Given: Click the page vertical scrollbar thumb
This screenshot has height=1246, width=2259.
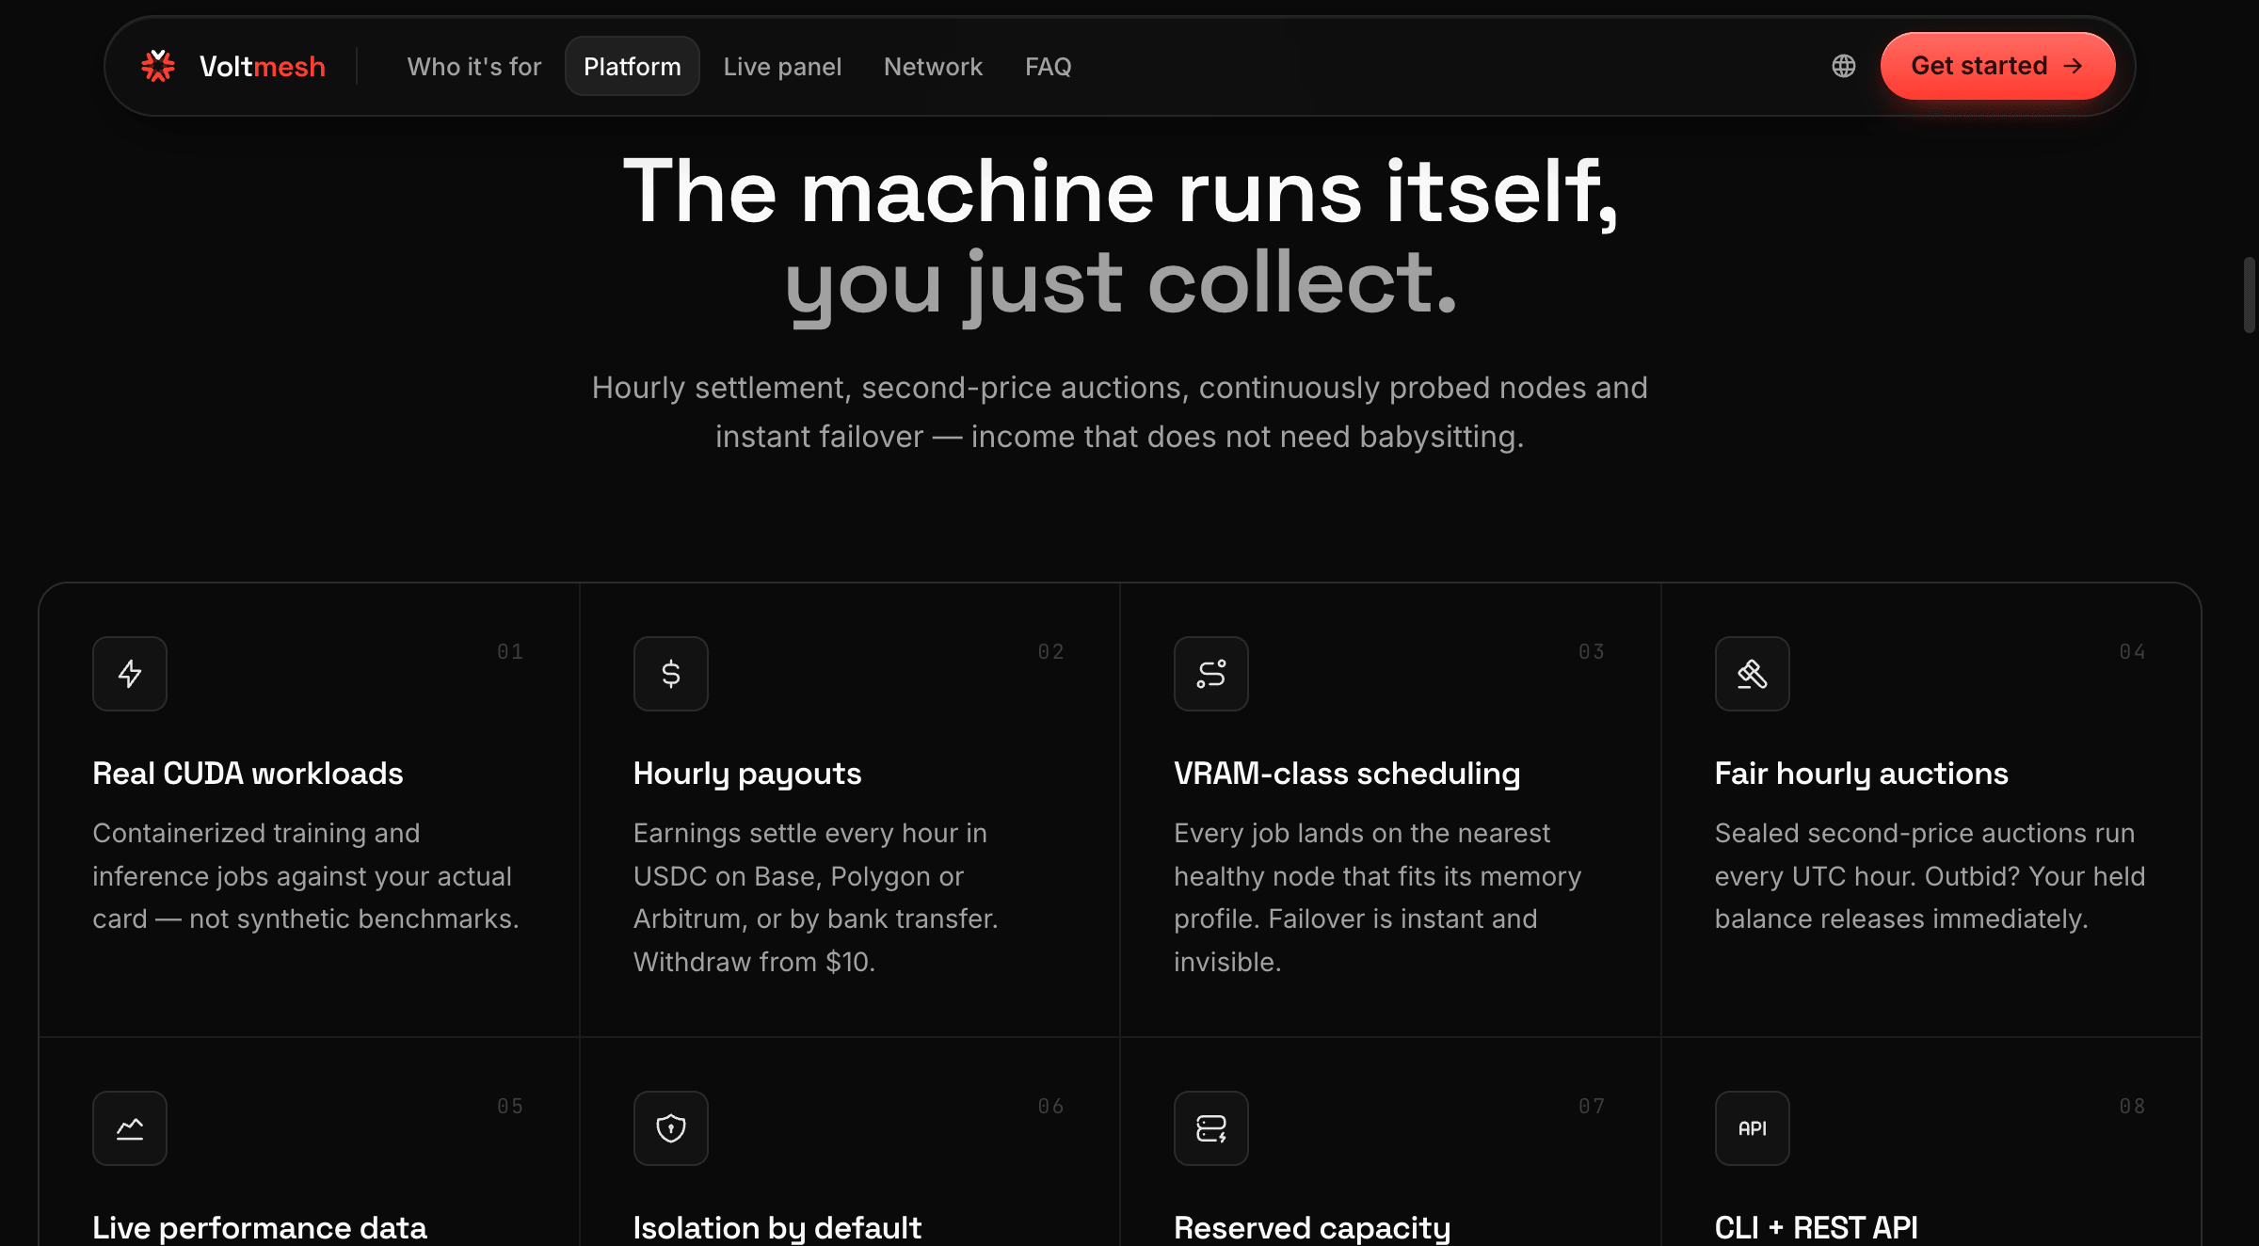Looking at the screenshot, I should click(2250, 295).
